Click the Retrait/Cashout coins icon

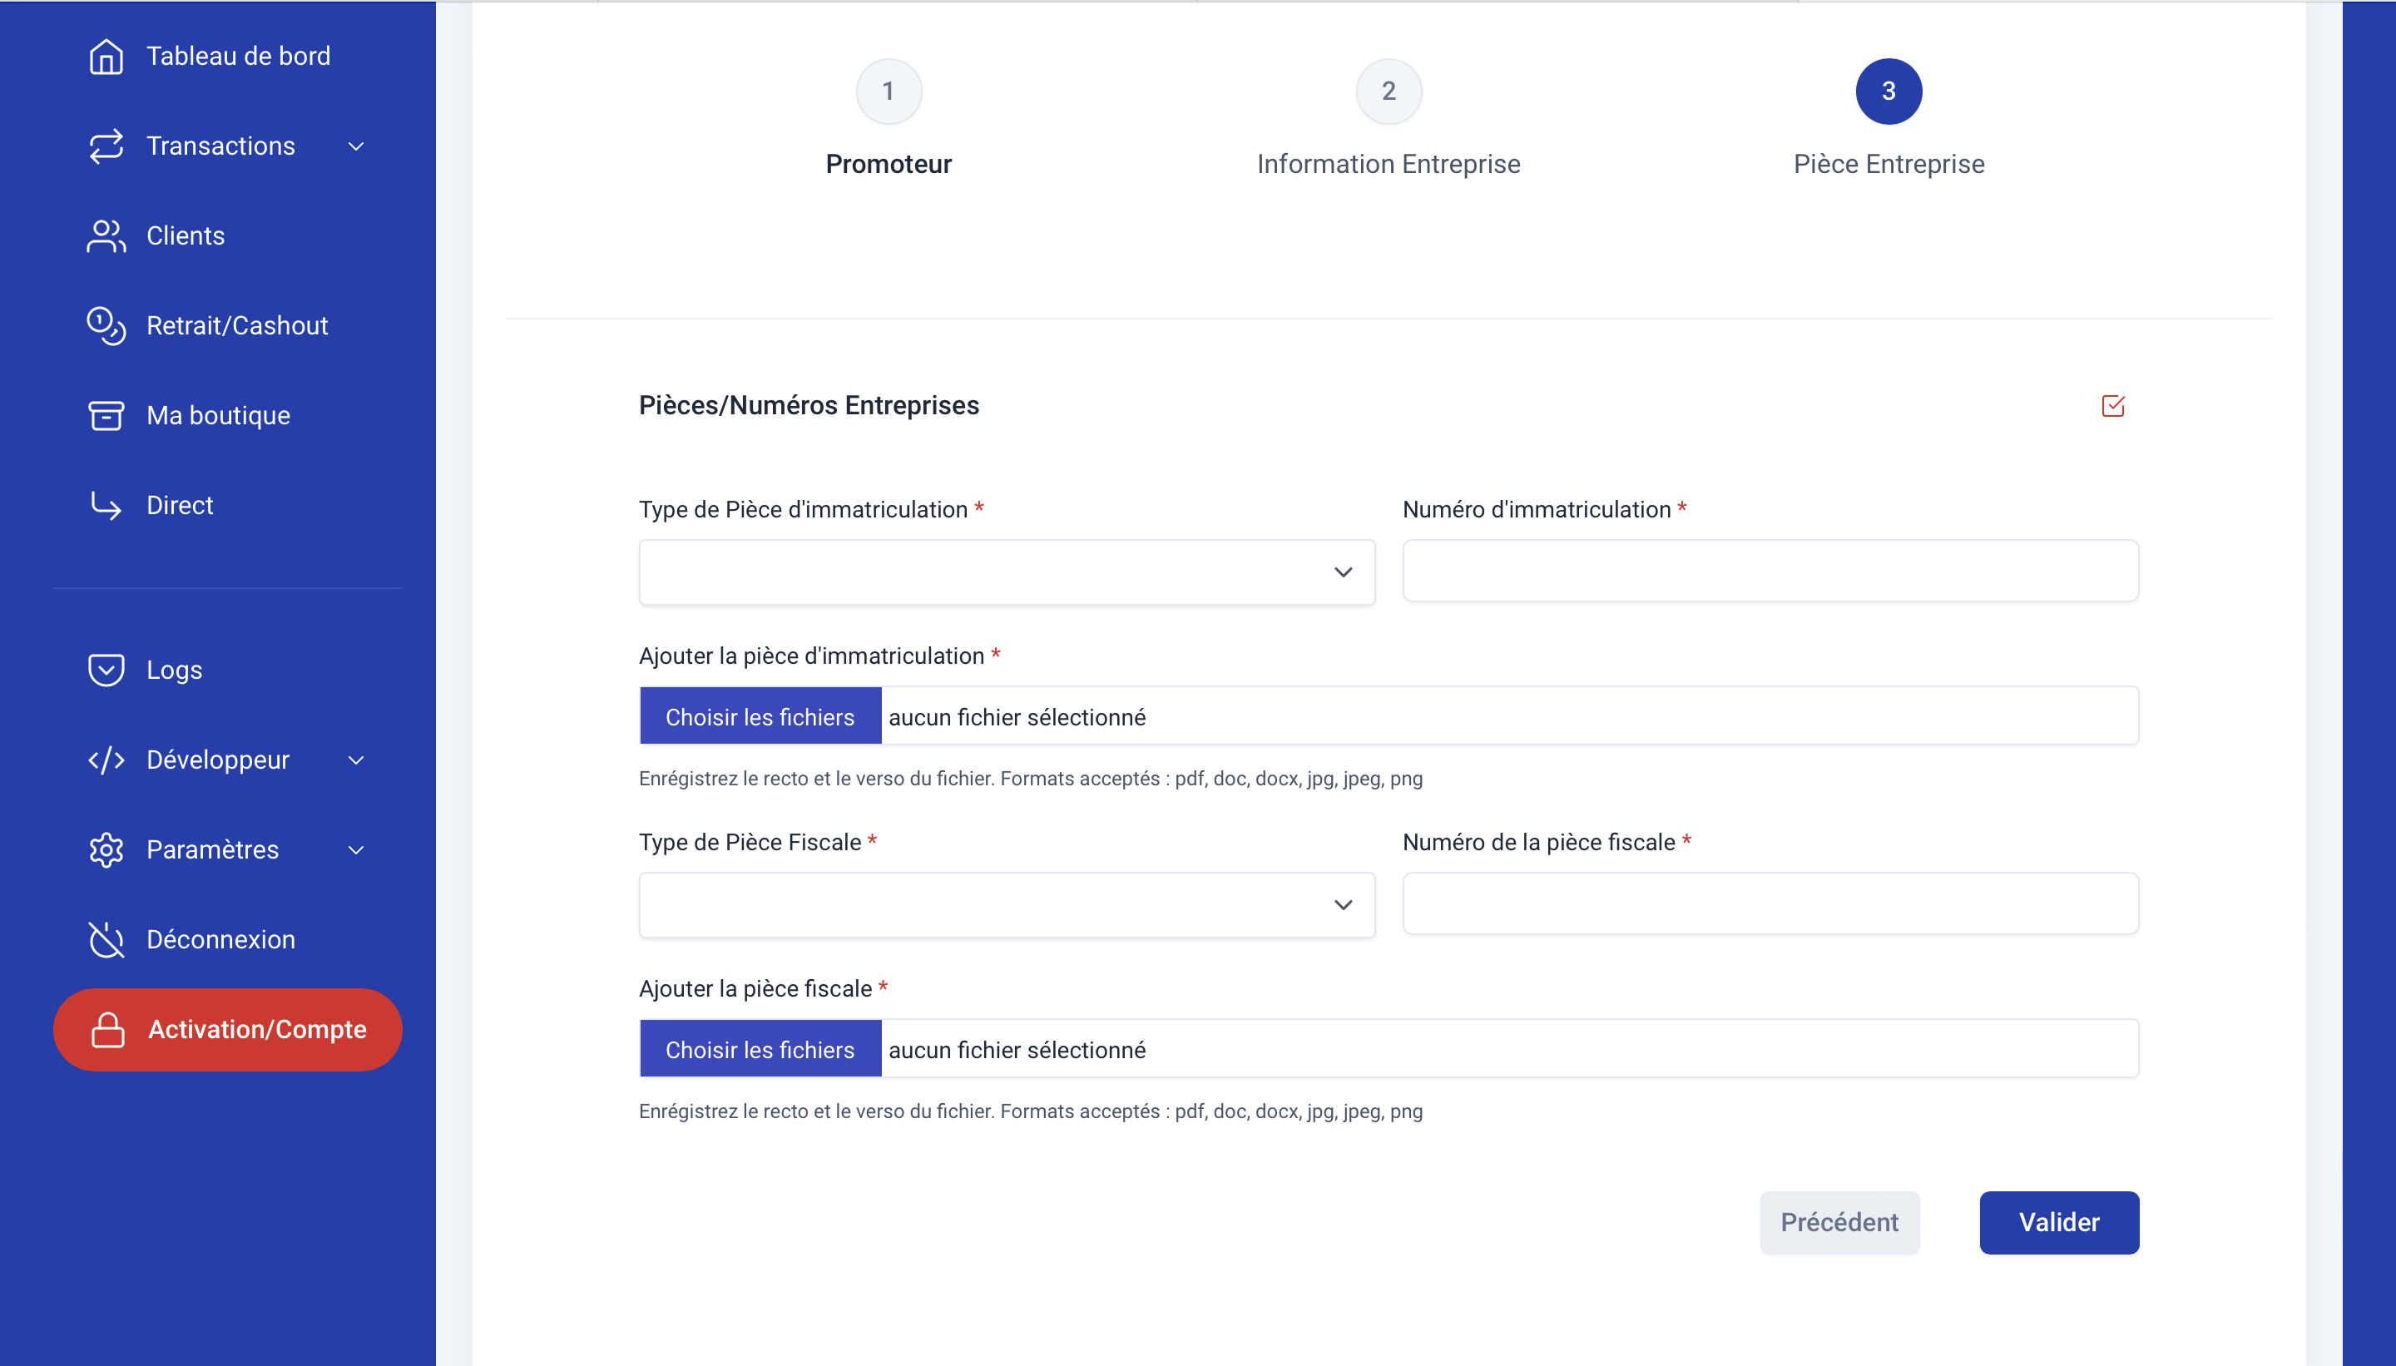point(106,325)
